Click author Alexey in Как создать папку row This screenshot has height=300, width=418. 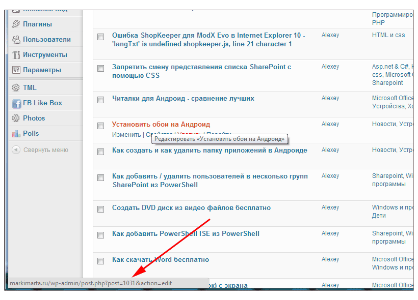tap(330, 150)
